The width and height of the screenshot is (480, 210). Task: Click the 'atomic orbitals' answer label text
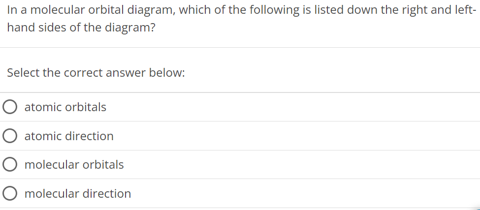[x=65, y=107]
